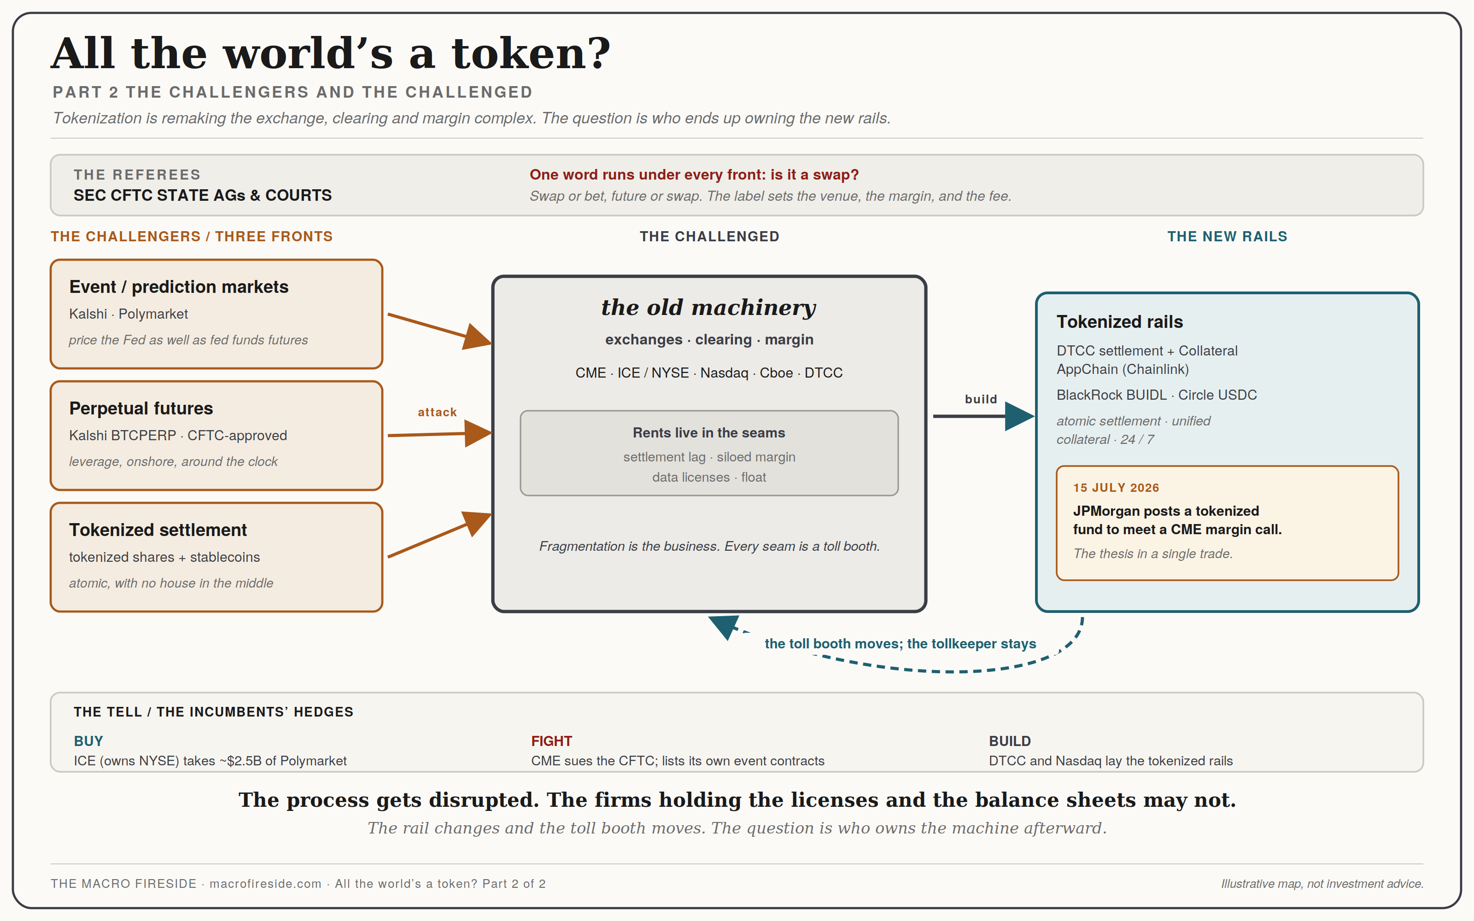The image size is (1474, 921).
Task: Click "THE TELL / THE INCUMBENTS' HEDGES" heading
Action: 213,712
